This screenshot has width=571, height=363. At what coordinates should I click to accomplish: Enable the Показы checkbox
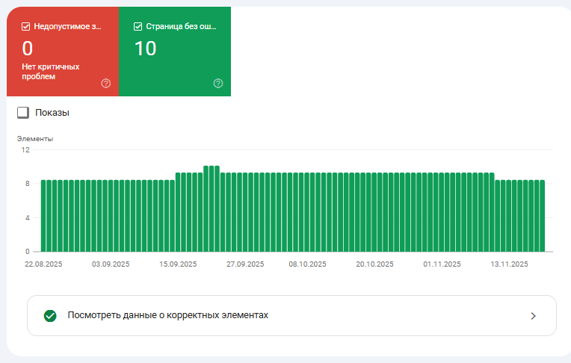pos(23,113)
